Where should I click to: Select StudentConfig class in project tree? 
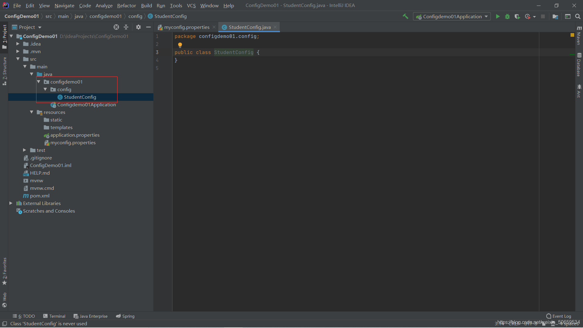pyautogui.click(x=80, y=97)
